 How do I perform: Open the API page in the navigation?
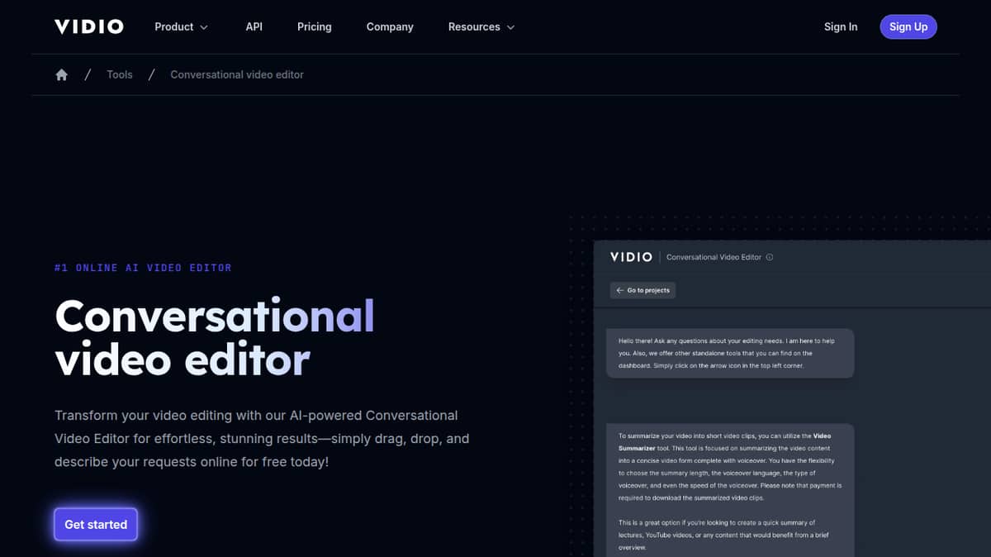pos(254,26)
